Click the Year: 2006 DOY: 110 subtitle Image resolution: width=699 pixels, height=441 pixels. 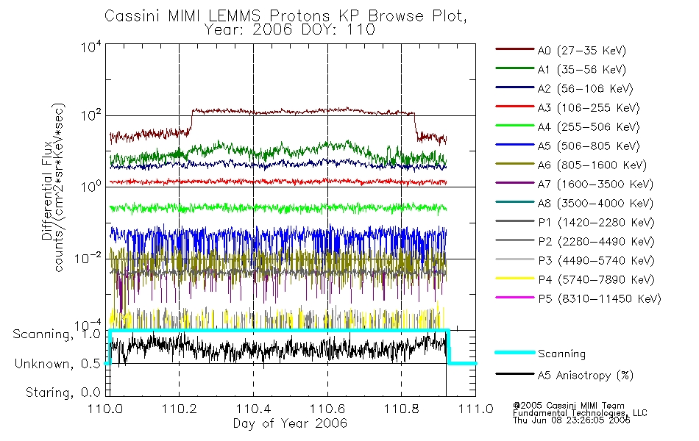pyautogui.click(x=290, y=29)
